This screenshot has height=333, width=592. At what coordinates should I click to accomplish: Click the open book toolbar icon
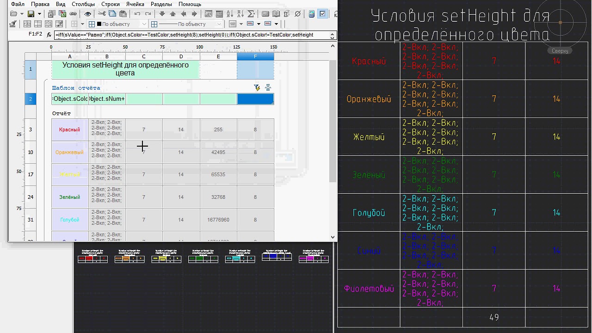click(x=276, y=14)
